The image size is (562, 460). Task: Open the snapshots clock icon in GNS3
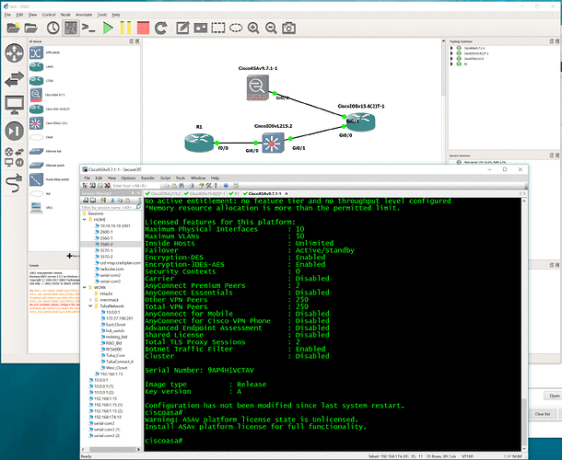tap(53, 28)
